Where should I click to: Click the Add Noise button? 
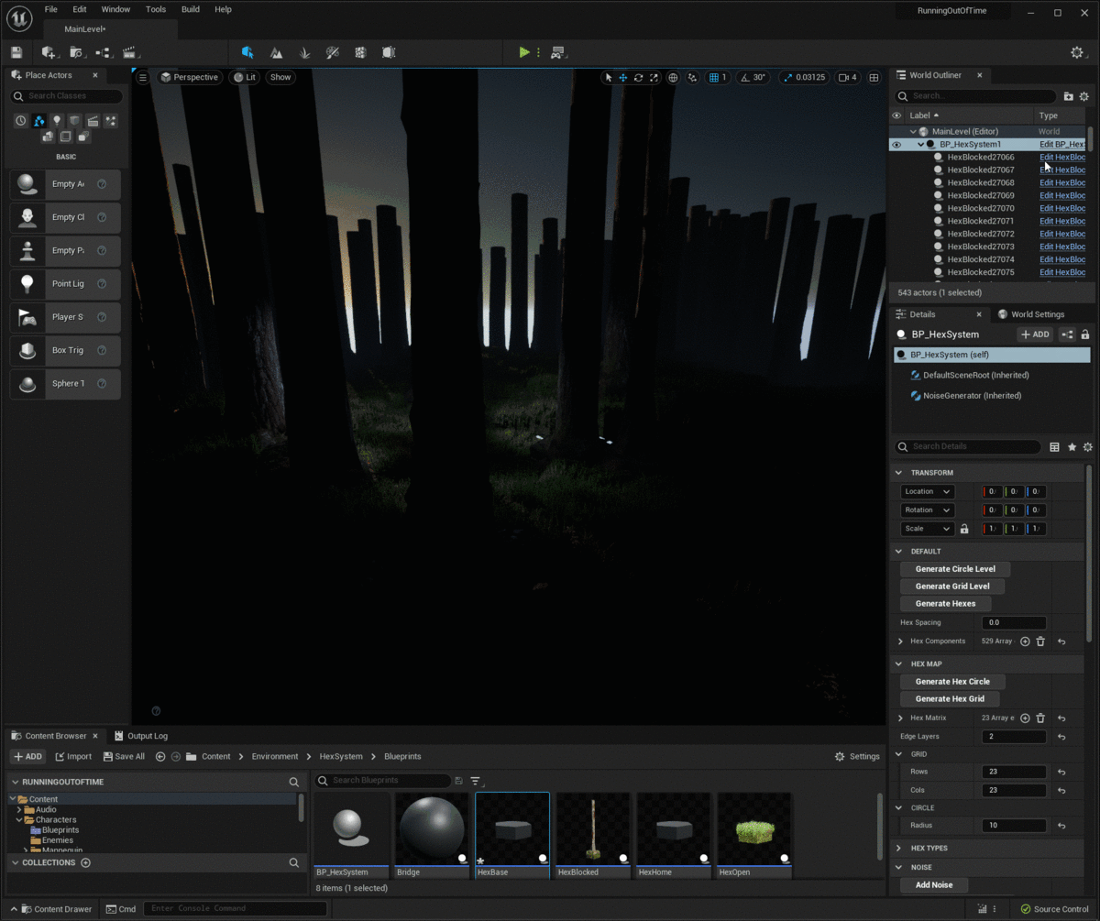pyautogui.click(x=933, y=884)
